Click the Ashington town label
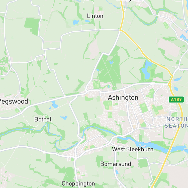 tap(123, 98)
